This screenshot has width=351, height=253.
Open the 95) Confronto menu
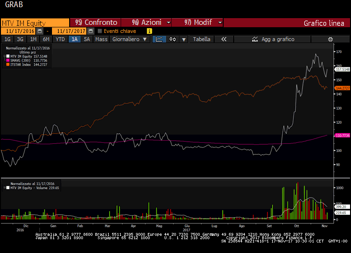pos(95,22)
